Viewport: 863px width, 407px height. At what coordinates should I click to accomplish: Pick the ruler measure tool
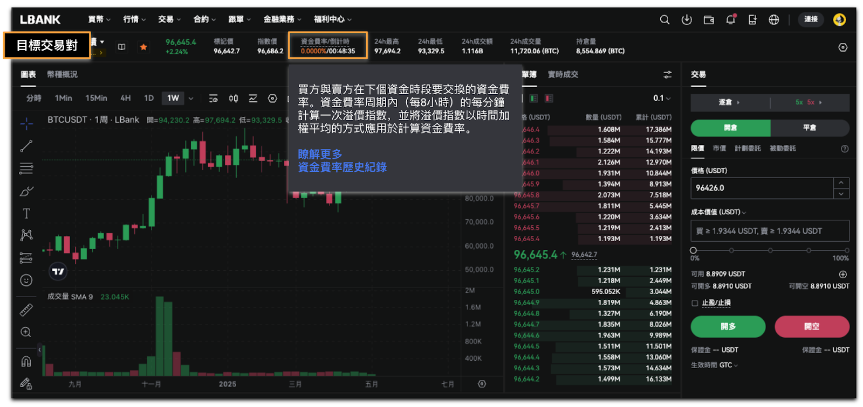click(x=26, y=310)
